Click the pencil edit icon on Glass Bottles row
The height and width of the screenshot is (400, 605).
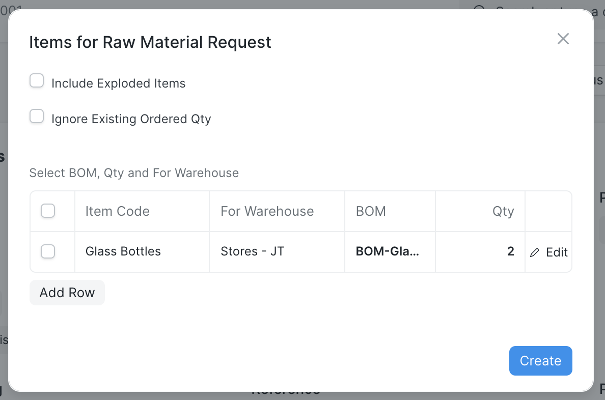coord(534,252)
